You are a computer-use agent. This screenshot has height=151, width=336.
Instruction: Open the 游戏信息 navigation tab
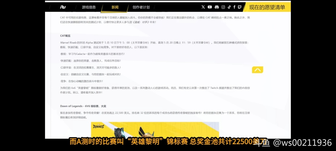(89, 7)
